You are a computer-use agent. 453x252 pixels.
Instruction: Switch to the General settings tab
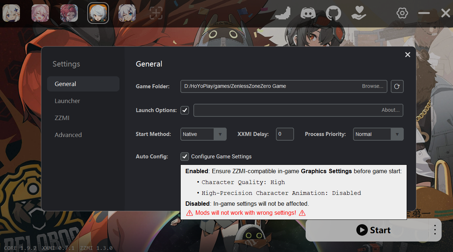click(x=83, y=84)
